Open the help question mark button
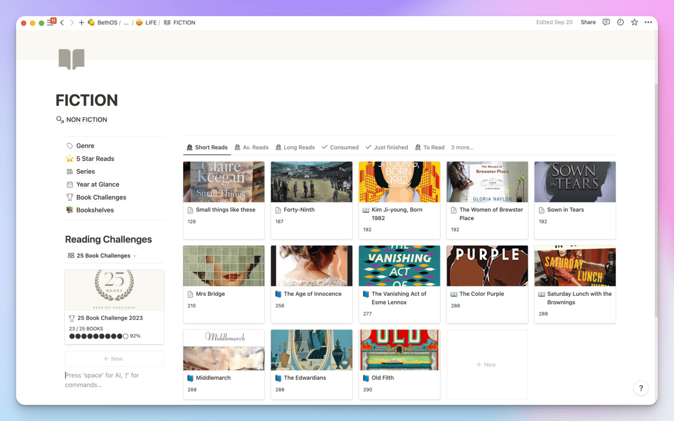The height and width of the screenshot is (421, 674). (x=641, y=388)
